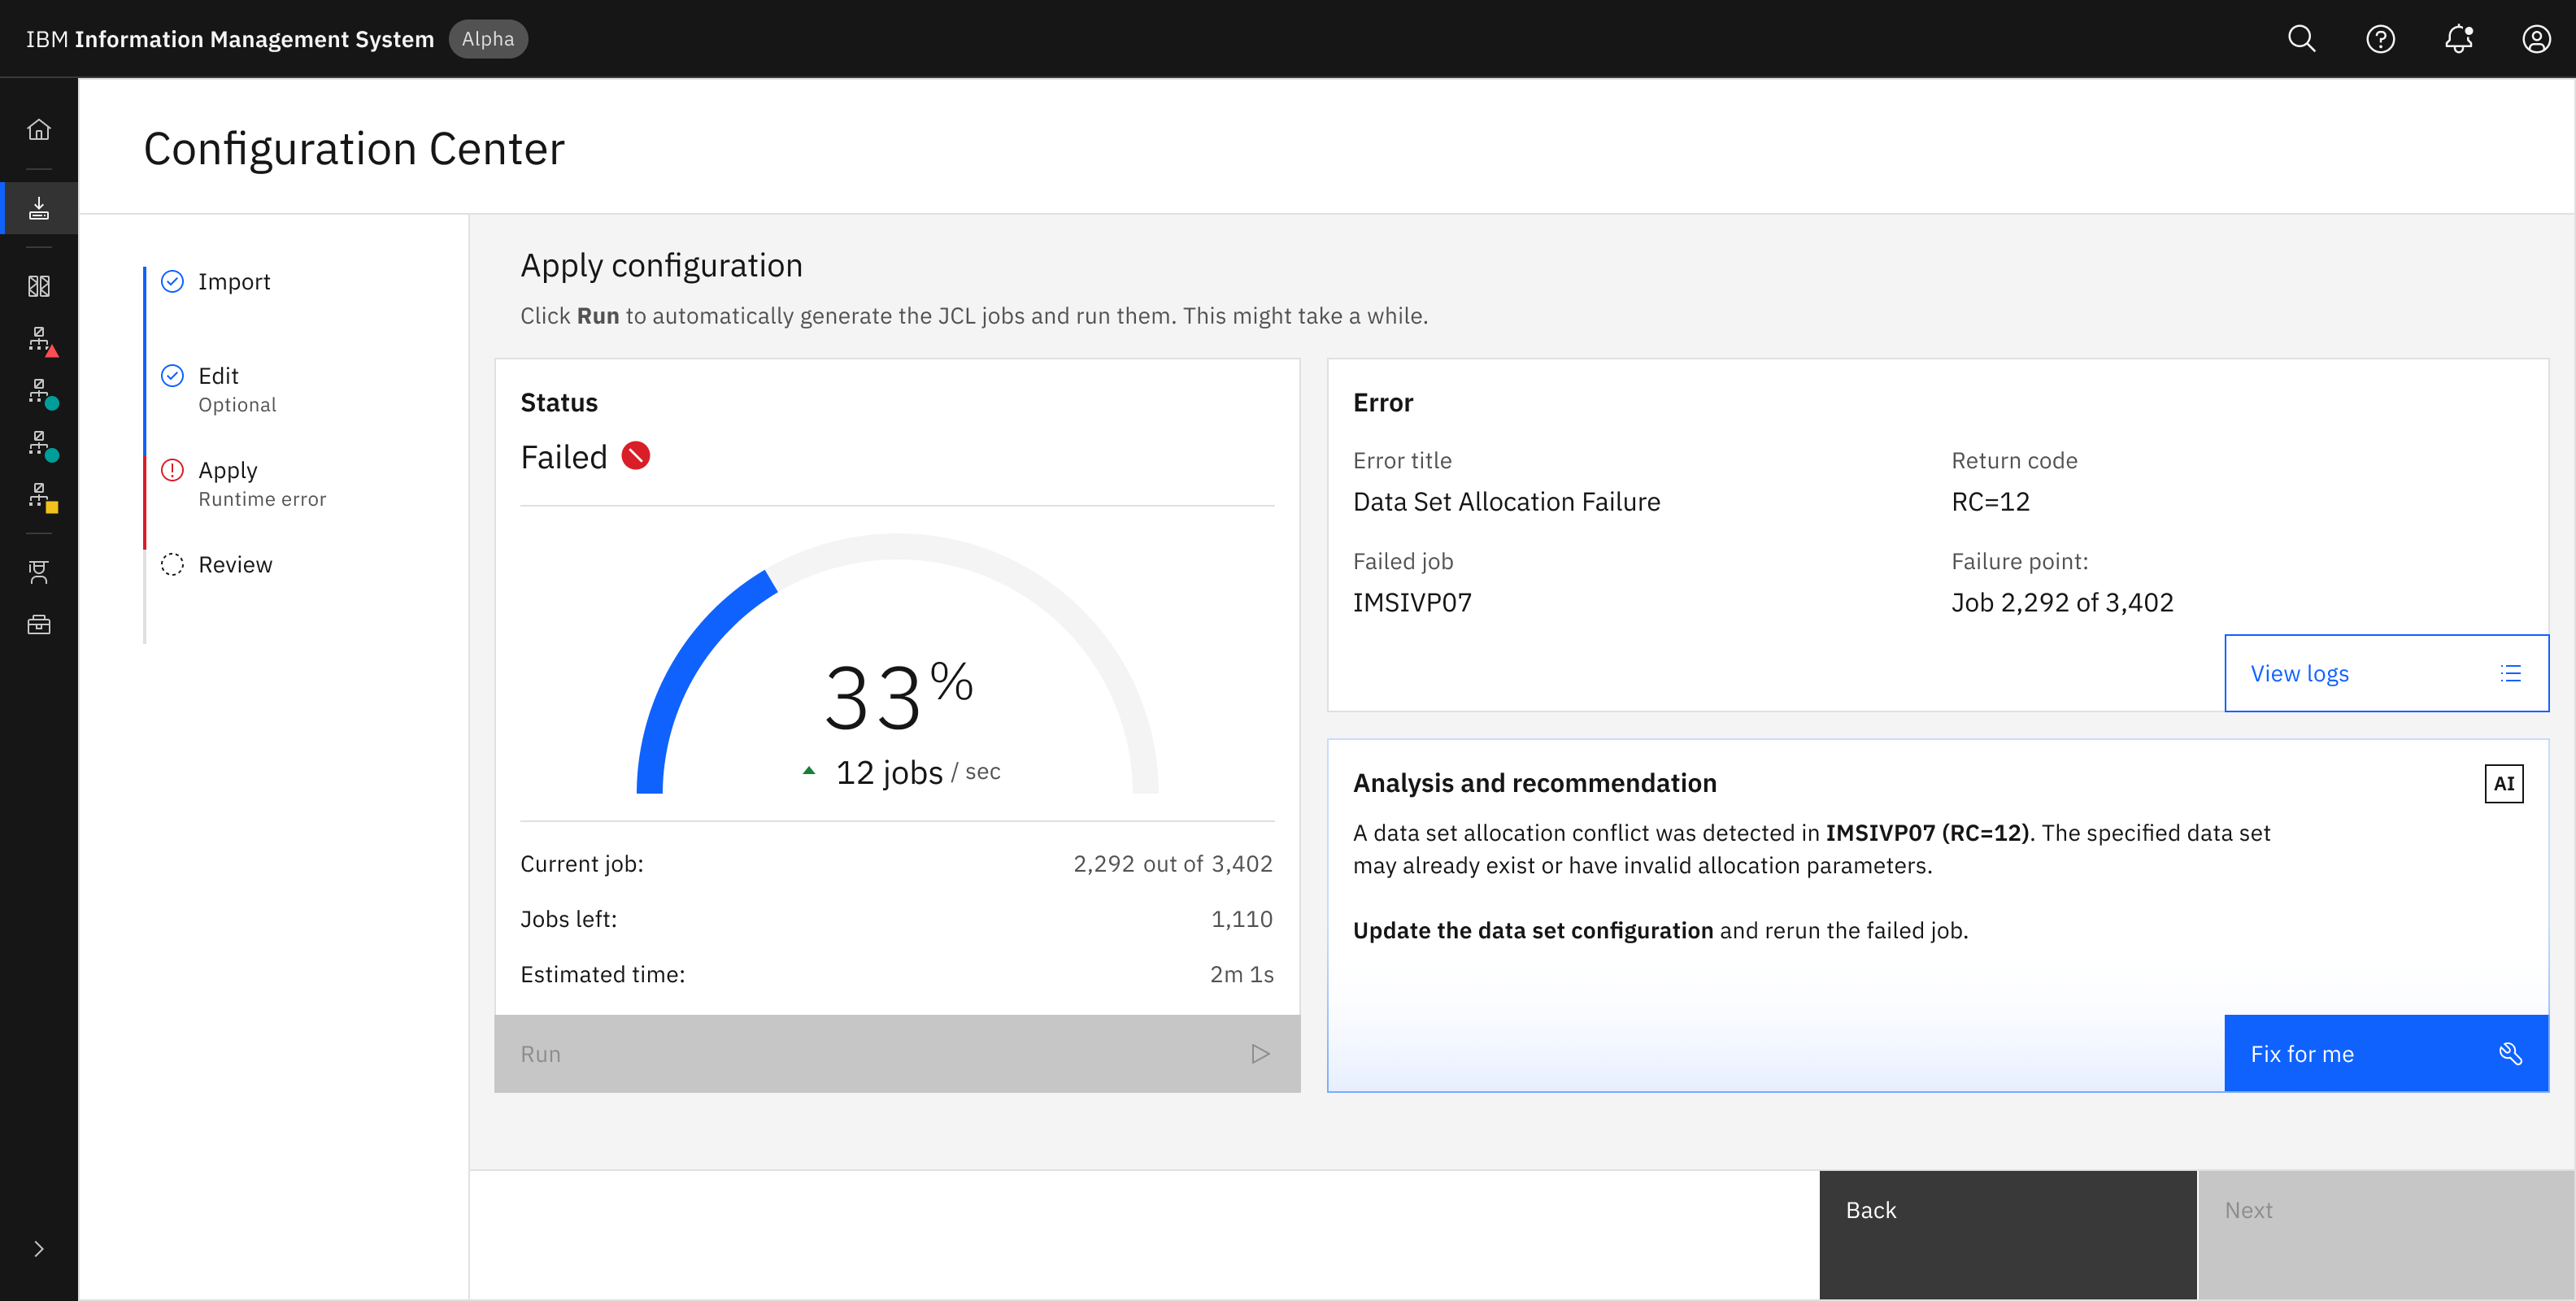Click the '2m 1s' estimated time value
2576x1301 pixels.
[1242, 974]
